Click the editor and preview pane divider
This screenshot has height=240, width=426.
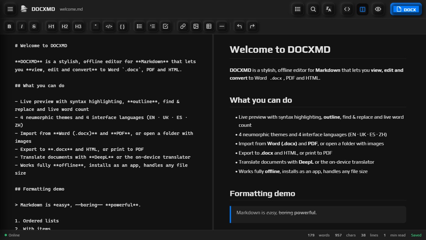(x=213, y=132)
